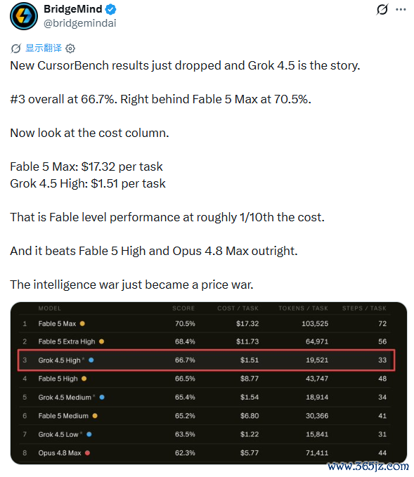Click the blue dot next to Grok 4.5 High
Image resolution: width=414 pixels, height=477 pixels.
pyautogui.click(x=91, y=360)
